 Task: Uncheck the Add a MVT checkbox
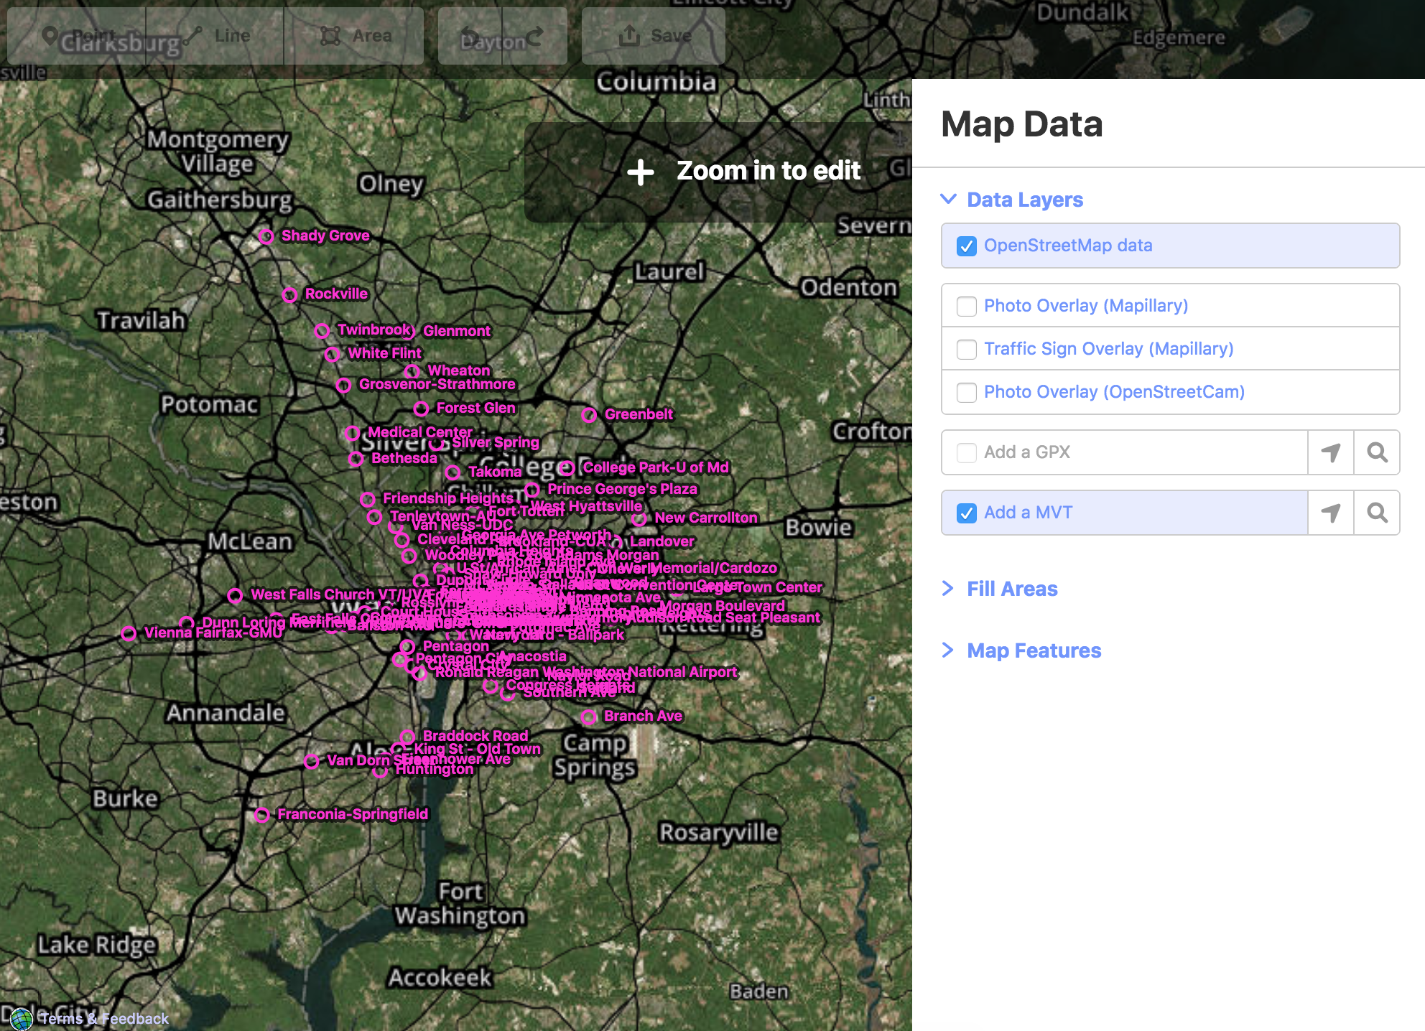[967, 513]
